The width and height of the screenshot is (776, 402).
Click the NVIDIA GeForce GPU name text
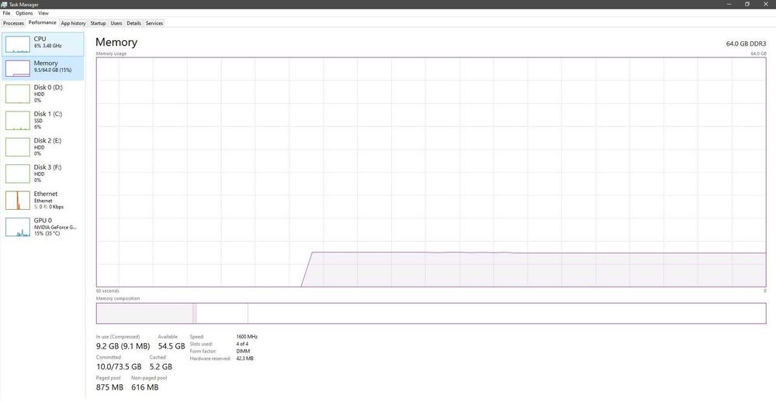[x=55, y=228]
